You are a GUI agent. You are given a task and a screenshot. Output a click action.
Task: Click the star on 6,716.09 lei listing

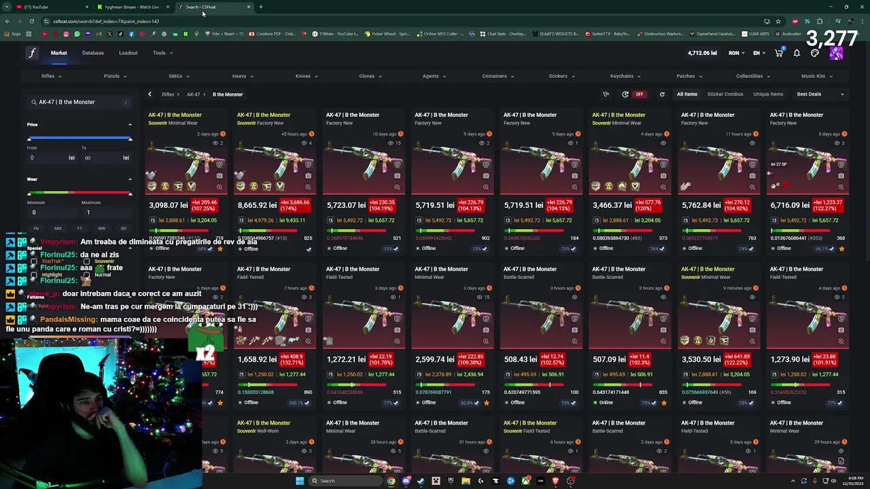click(x=841, y=249)
